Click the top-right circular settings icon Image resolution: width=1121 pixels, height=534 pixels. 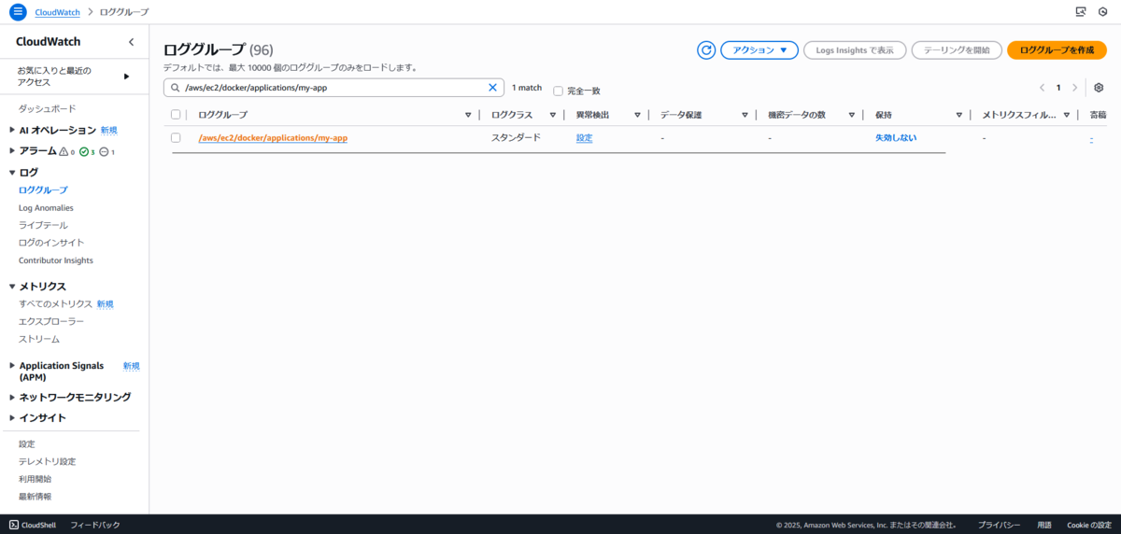coord(1103,12)
